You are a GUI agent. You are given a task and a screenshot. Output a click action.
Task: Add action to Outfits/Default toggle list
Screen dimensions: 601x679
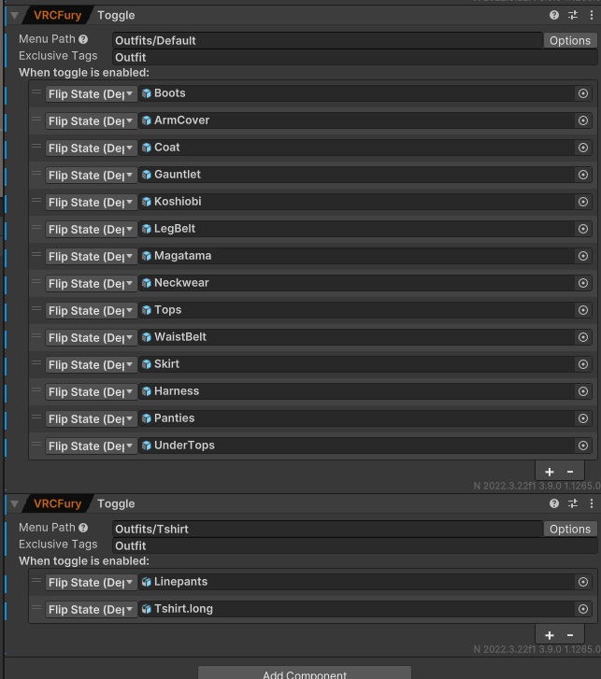coord(550,472)
